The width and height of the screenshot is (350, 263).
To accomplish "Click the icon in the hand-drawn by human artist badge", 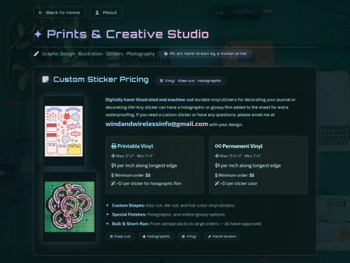I will pyautogui.click(x=166, y=54).
